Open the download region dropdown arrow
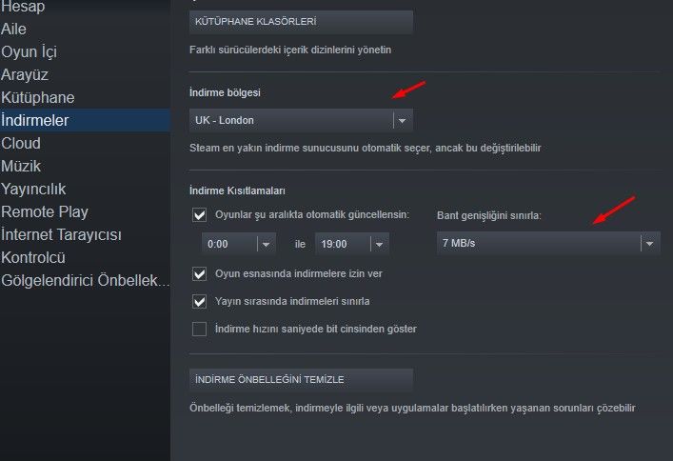The image size is (673, 461). [402, 121]
